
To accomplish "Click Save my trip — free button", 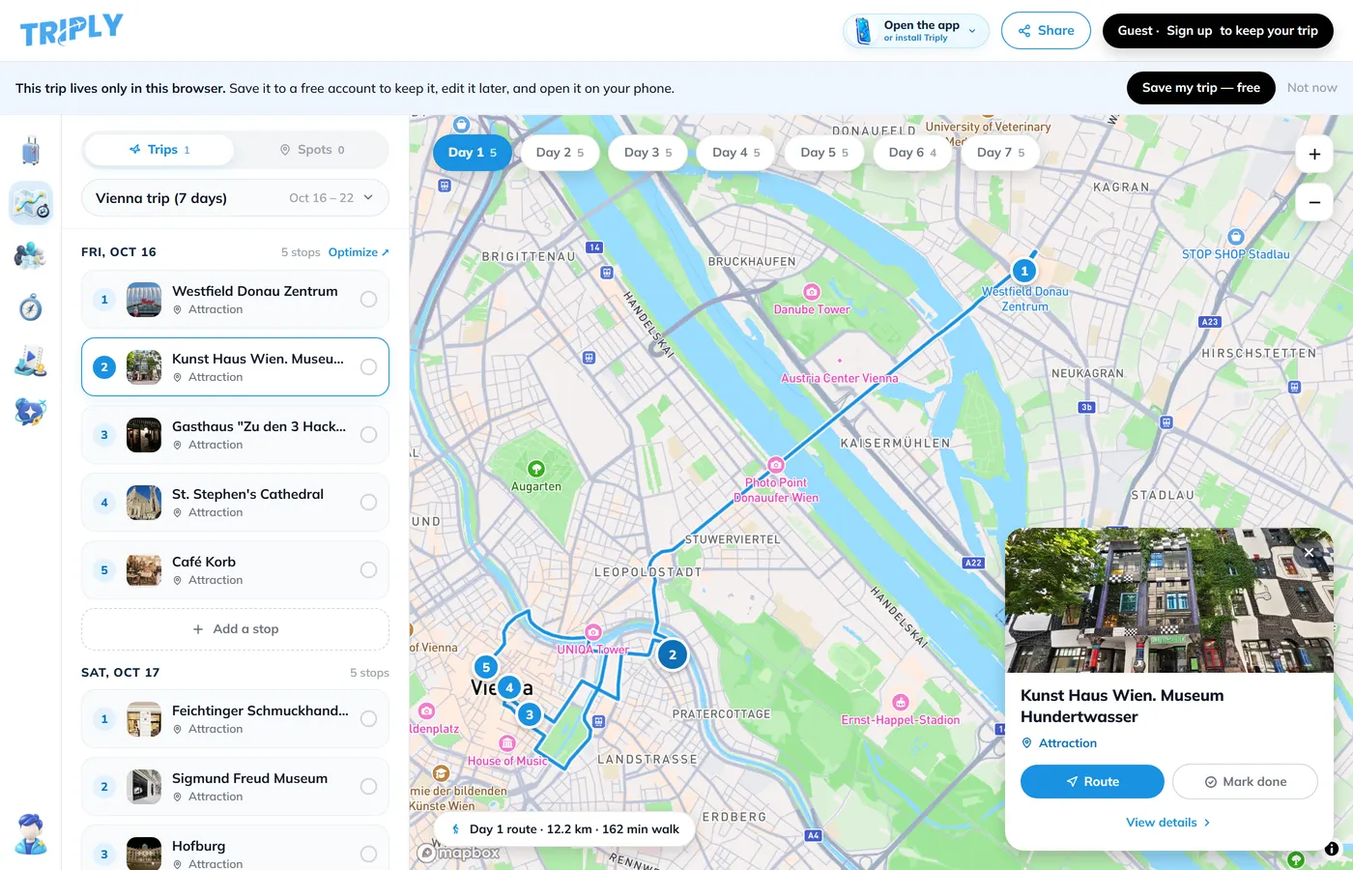I will click(1201, 88).
